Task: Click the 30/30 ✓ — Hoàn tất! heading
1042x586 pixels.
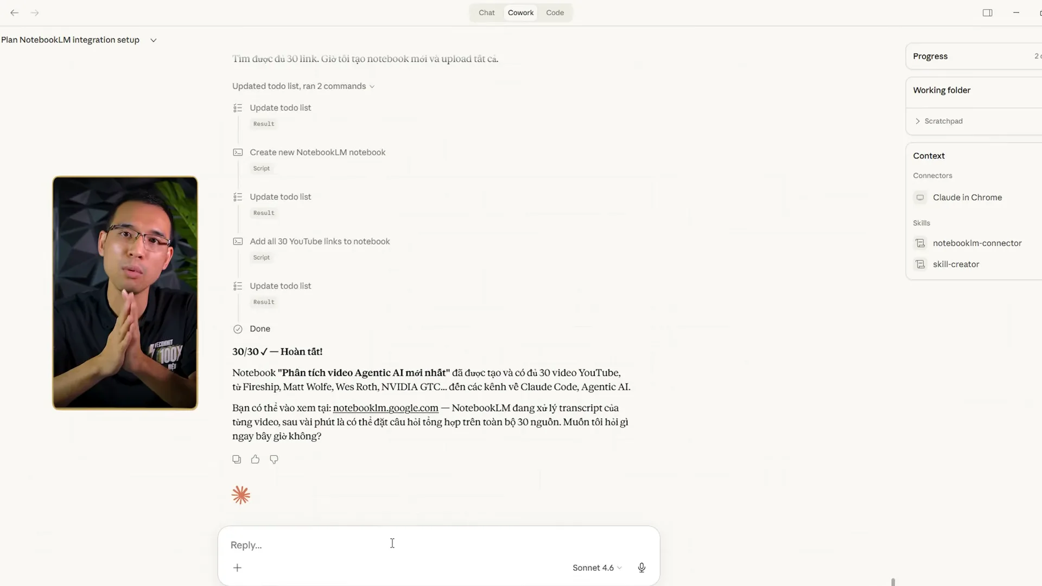Action: coord(277,352)
